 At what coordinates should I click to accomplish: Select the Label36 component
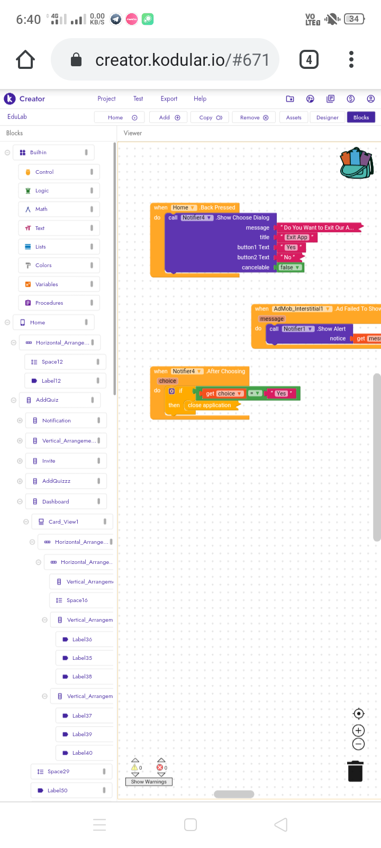[x=85, y=640]
